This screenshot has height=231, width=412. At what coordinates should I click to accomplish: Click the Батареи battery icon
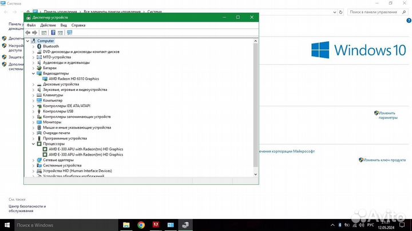click(39, 68)
